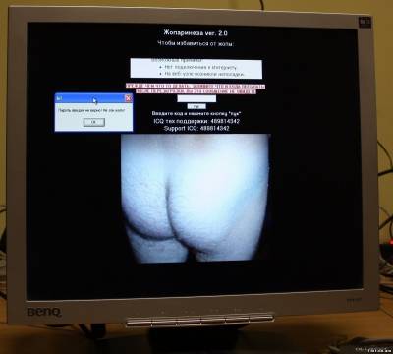Screen dimensions: 393x354
Task: Close the password error dialog
Action: pos(128,98)
